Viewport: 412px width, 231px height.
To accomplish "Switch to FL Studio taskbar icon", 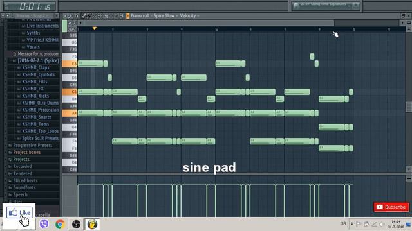I will tap(92, 224).
